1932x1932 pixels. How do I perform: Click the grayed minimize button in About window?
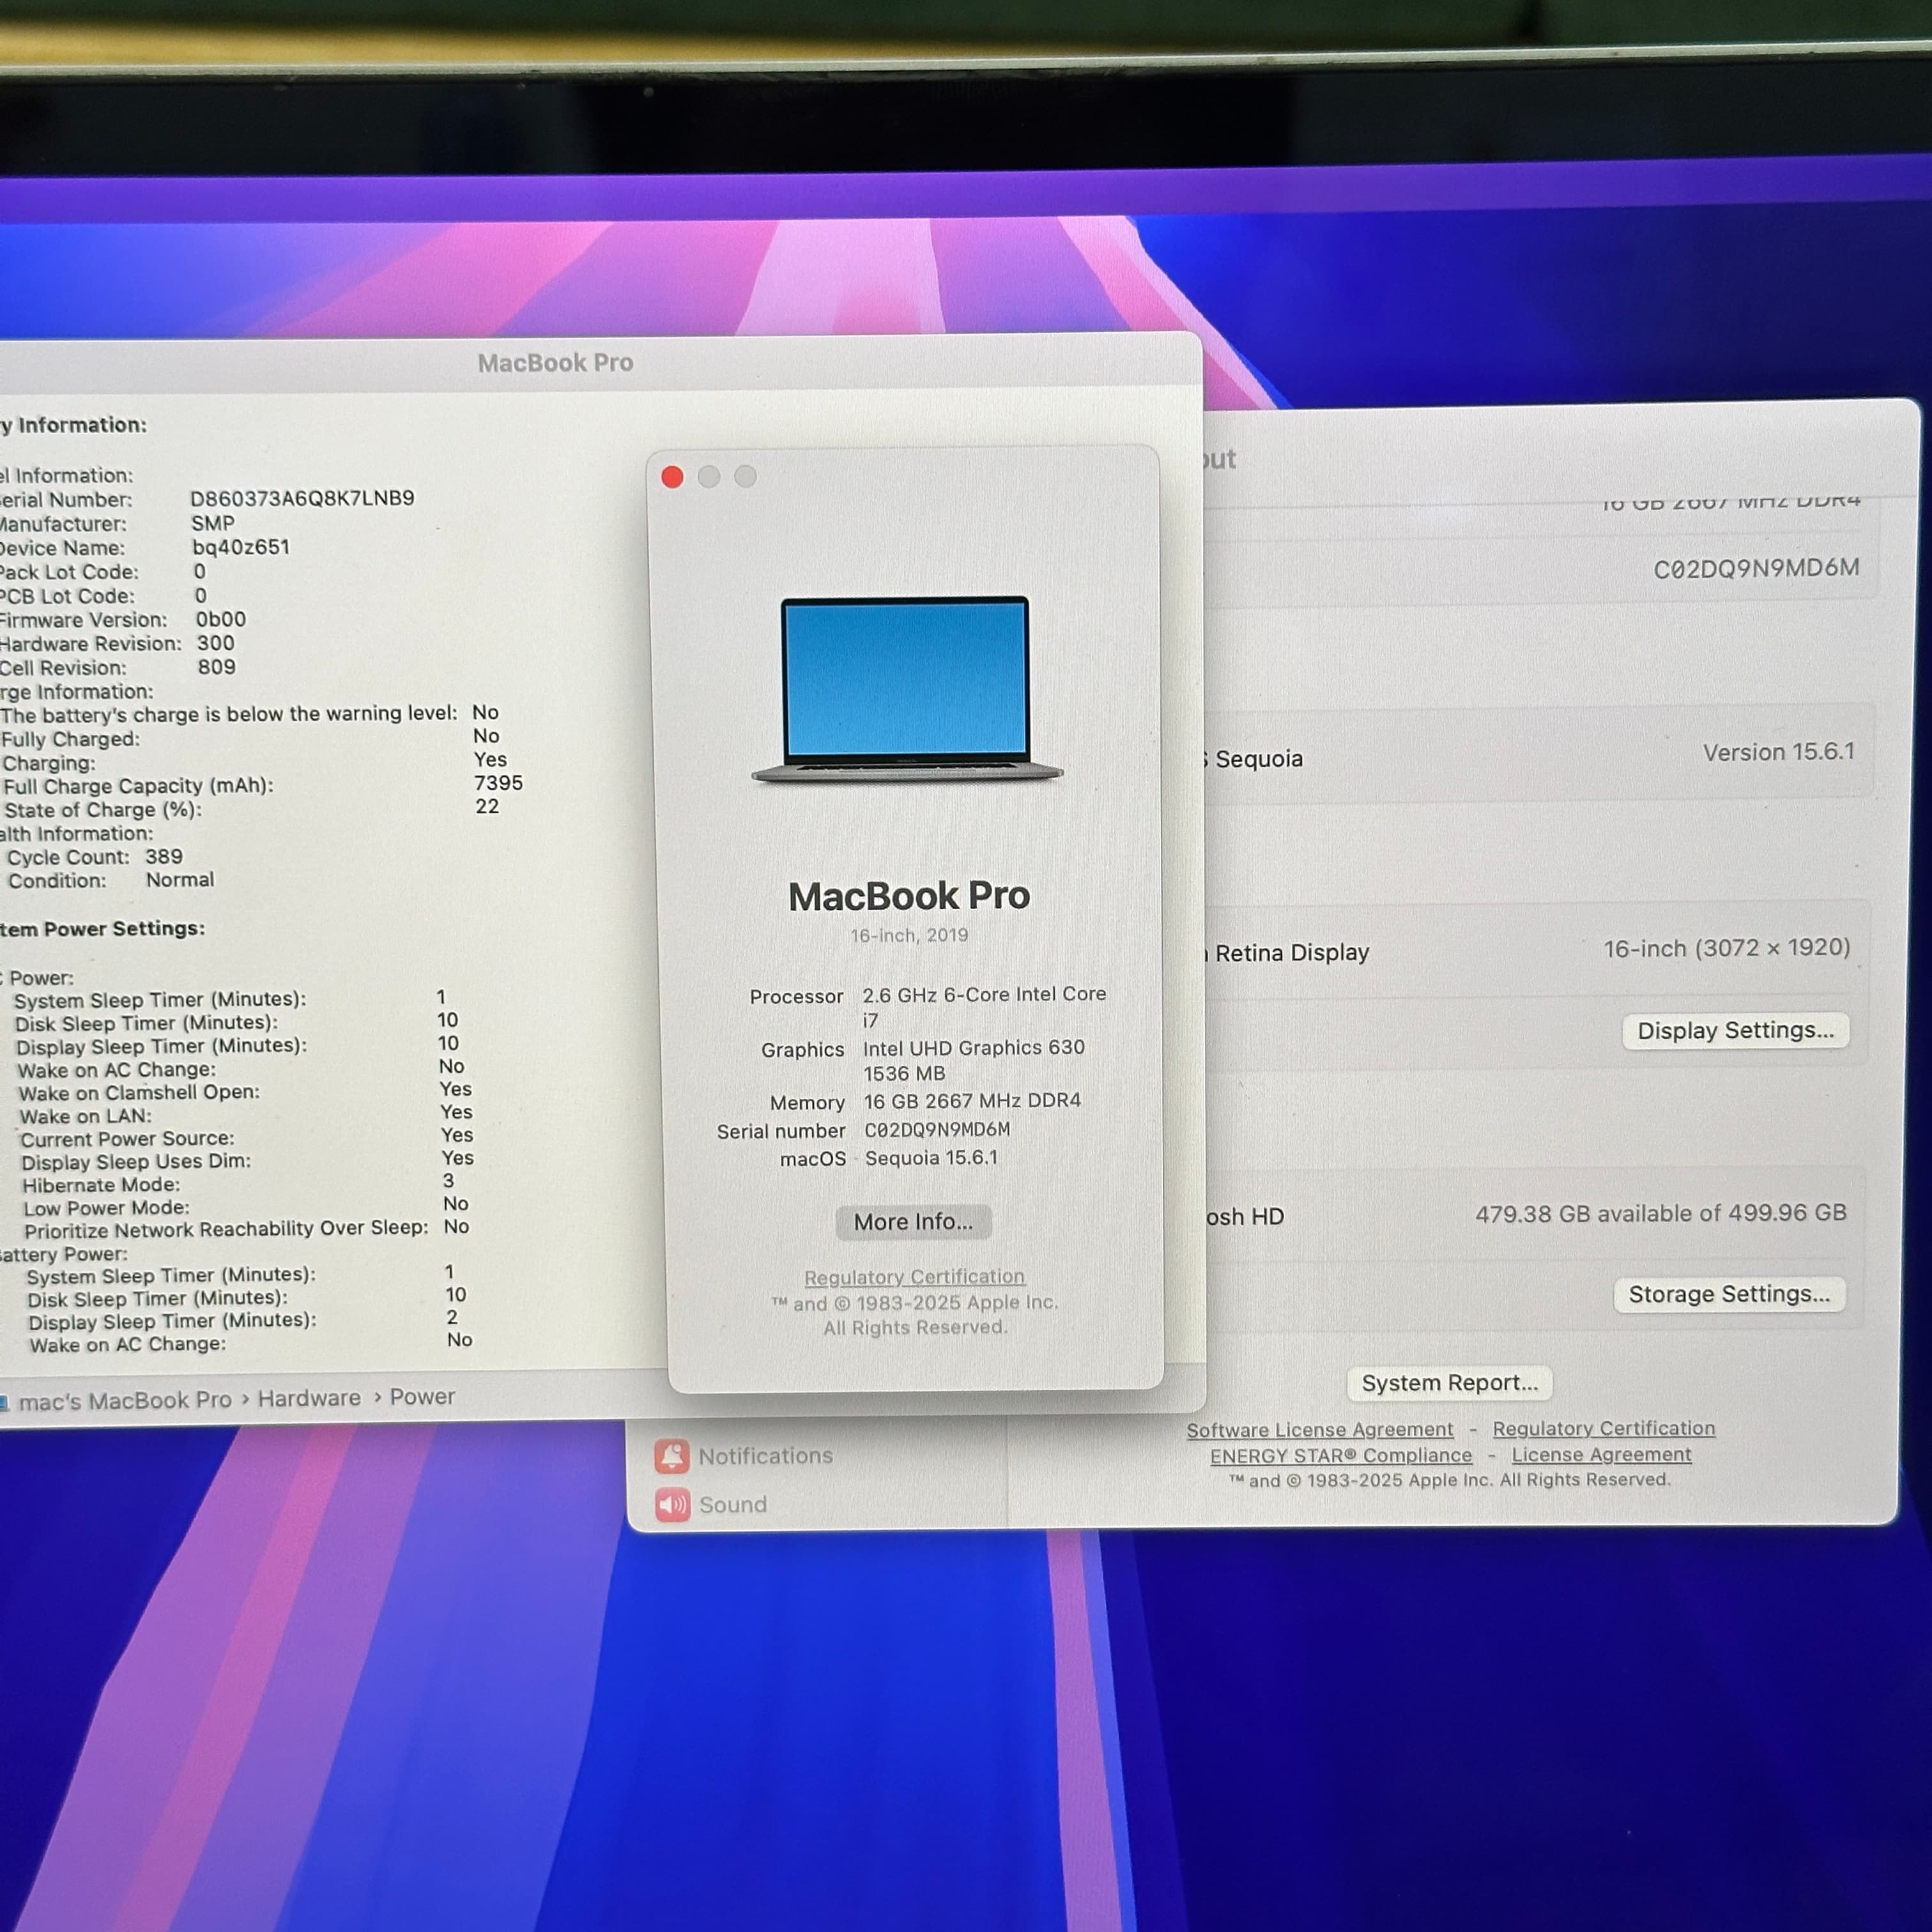(x=709, y=477)
